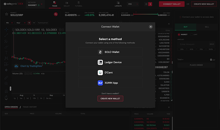Set the chart range to 1h
Screen dimensions: 220x130
click(41, 99)
